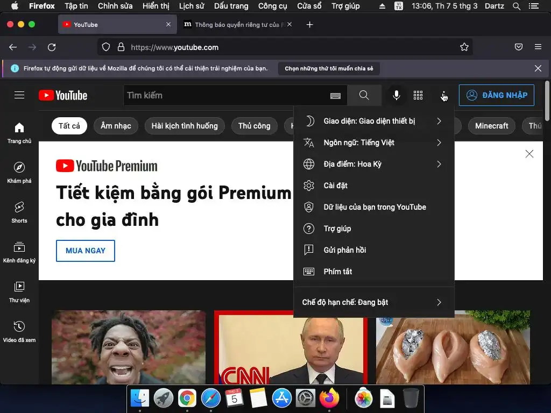The height and width of the screenshot is (413, 551).
Task: Expand Địa điểm: Hoa Kỳ submenu
Action: point(374,164)
